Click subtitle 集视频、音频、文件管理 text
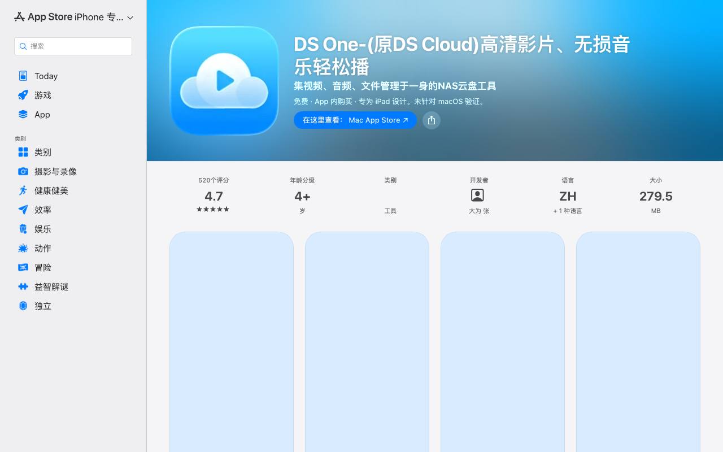 [x=395, y=86]
